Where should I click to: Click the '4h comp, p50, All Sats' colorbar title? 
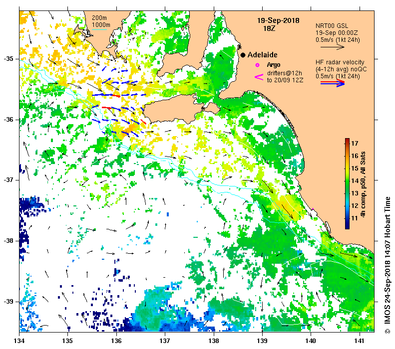[363, 184]
